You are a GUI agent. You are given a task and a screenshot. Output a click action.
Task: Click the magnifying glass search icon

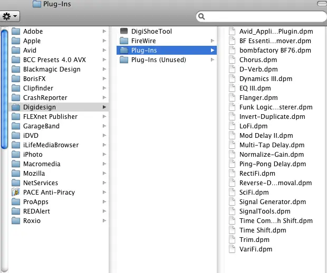[201, 16]
